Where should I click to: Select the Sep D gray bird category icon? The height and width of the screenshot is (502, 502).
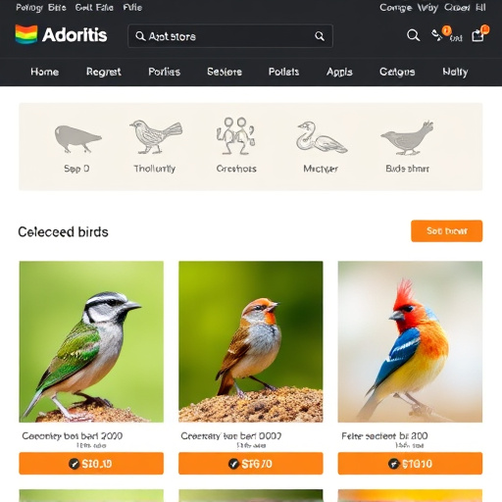coord(77,139)
